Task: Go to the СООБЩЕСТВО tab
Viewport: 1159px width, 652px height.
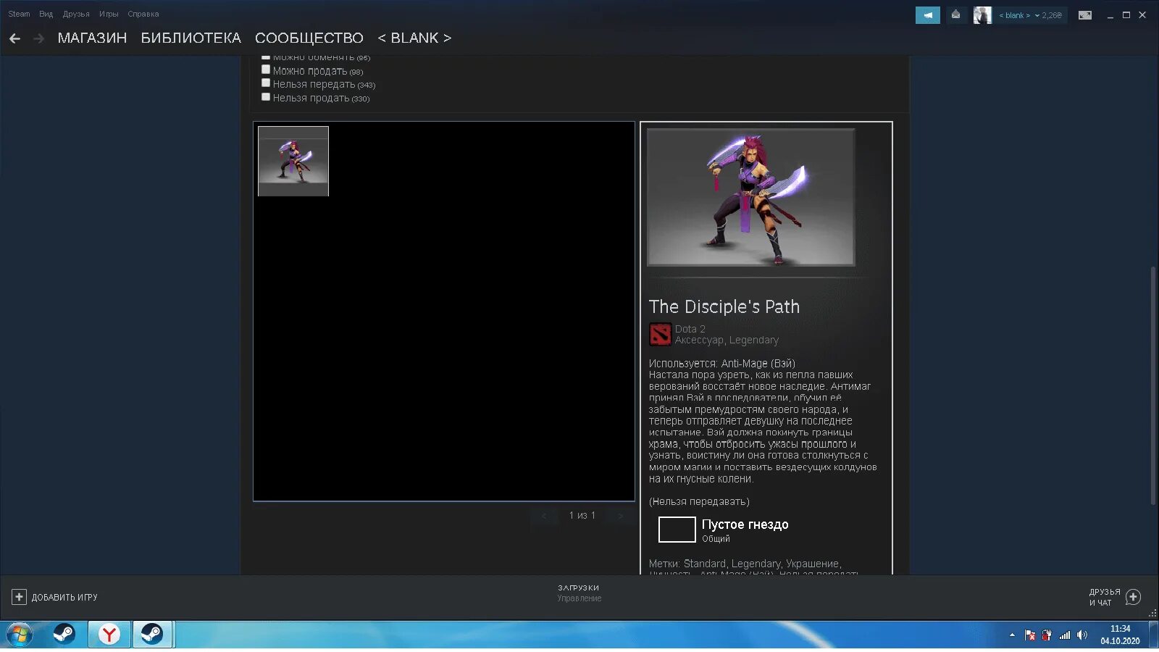Action: tap(309, 38)
